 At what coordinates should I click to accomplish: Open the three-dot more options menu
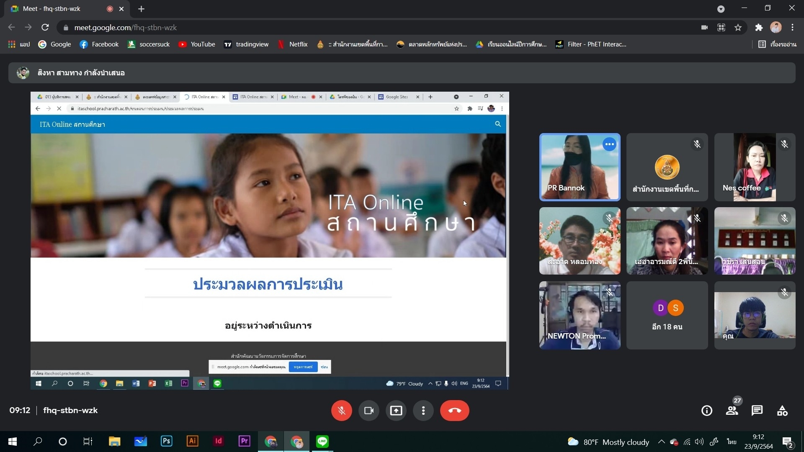point(423,411)
